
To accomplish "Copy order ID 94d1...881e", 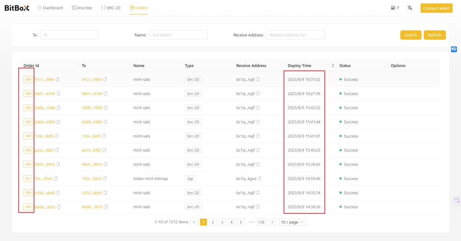I will coord(58,165).
